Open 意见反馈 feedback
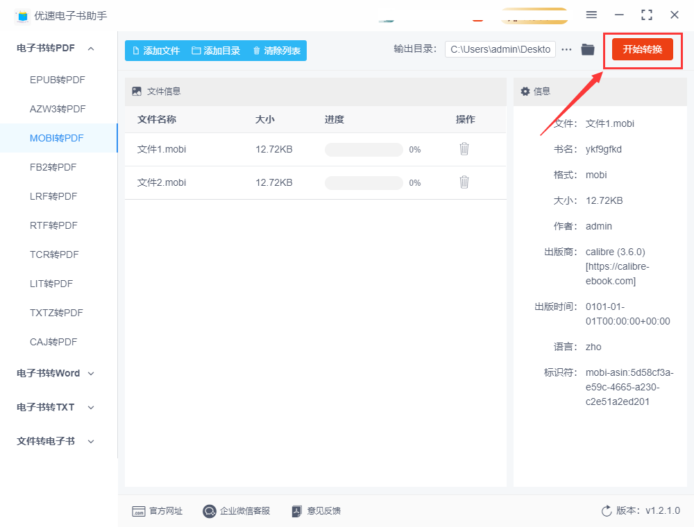Viewport: 694px width, 527px height. pyautogui.click(x=316, y=511)
